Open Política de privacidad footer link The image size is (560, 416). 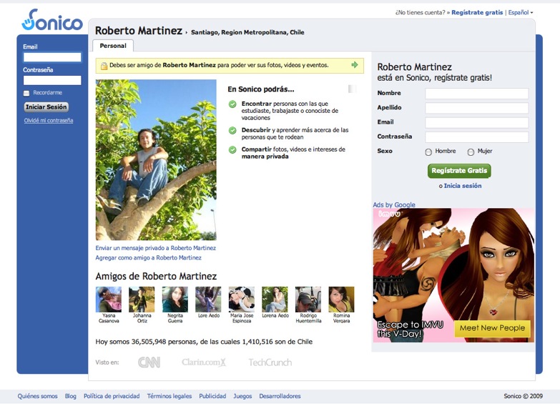click(x=112, y=396)
